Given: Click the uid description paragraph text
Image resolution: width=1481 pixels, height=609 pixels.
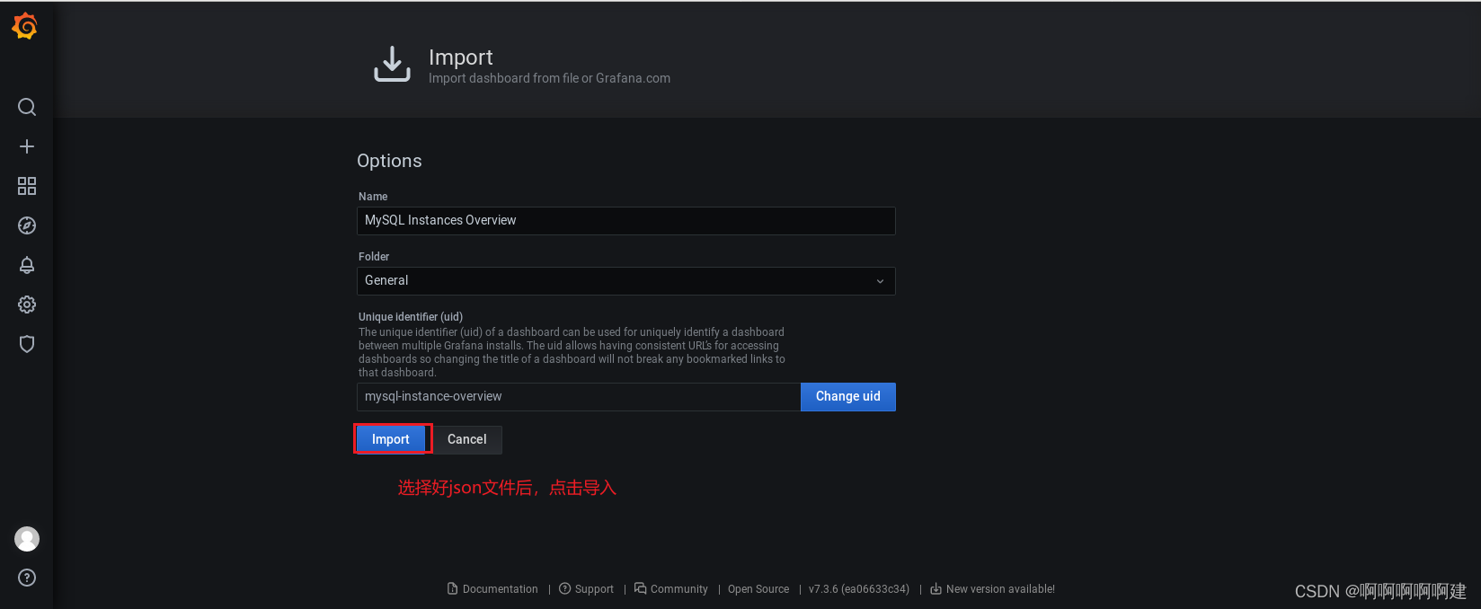Looking at the screenshot, I should (572, 352).
